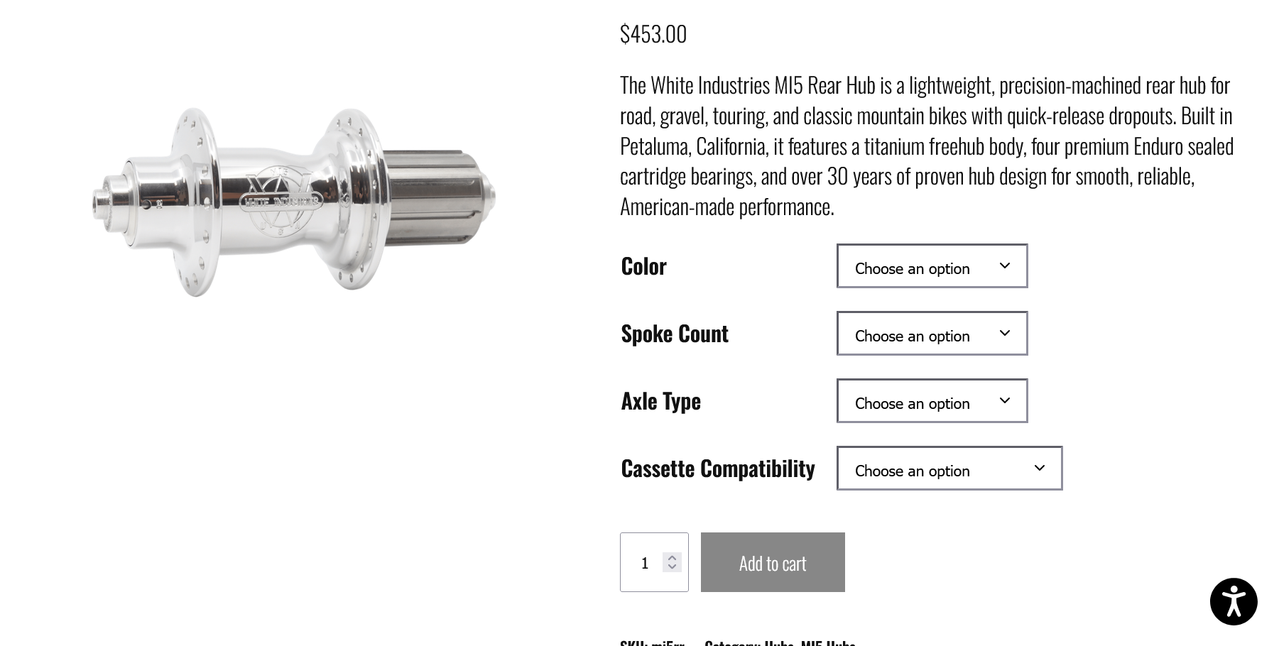1279x646 pixels.
Task: Click the White Industries logo on hub
Action: [281, 201]
